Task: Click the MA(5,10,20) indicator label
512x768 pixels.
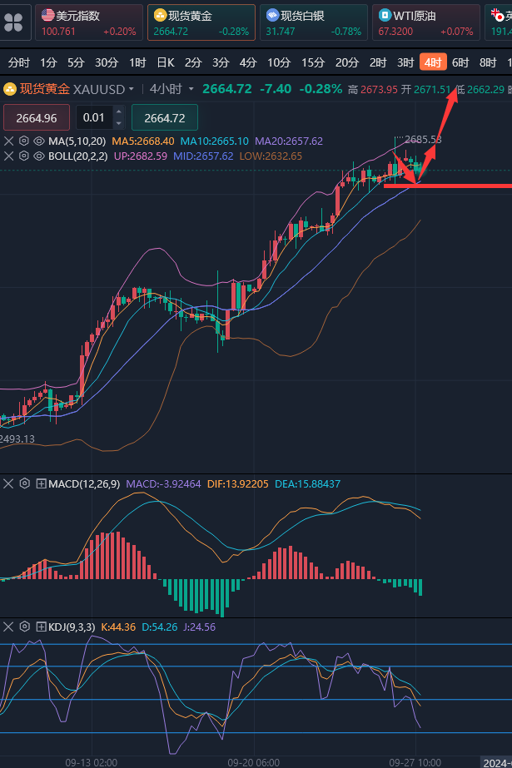Action: 77,141
